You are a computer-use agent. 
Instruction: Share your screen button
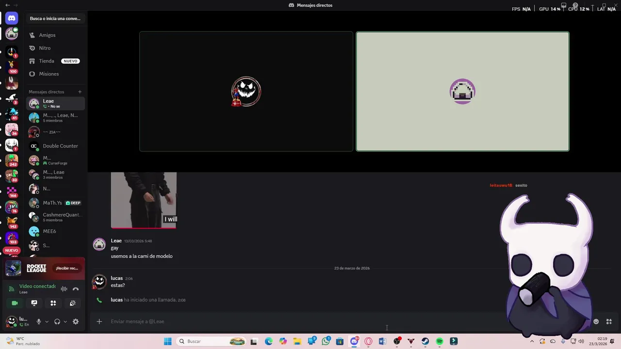click(34, 303)
